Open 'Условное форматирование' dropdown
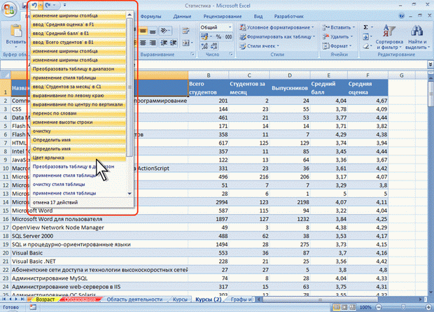The height and width of the screenshot is (312, 434). click(276, 27)
